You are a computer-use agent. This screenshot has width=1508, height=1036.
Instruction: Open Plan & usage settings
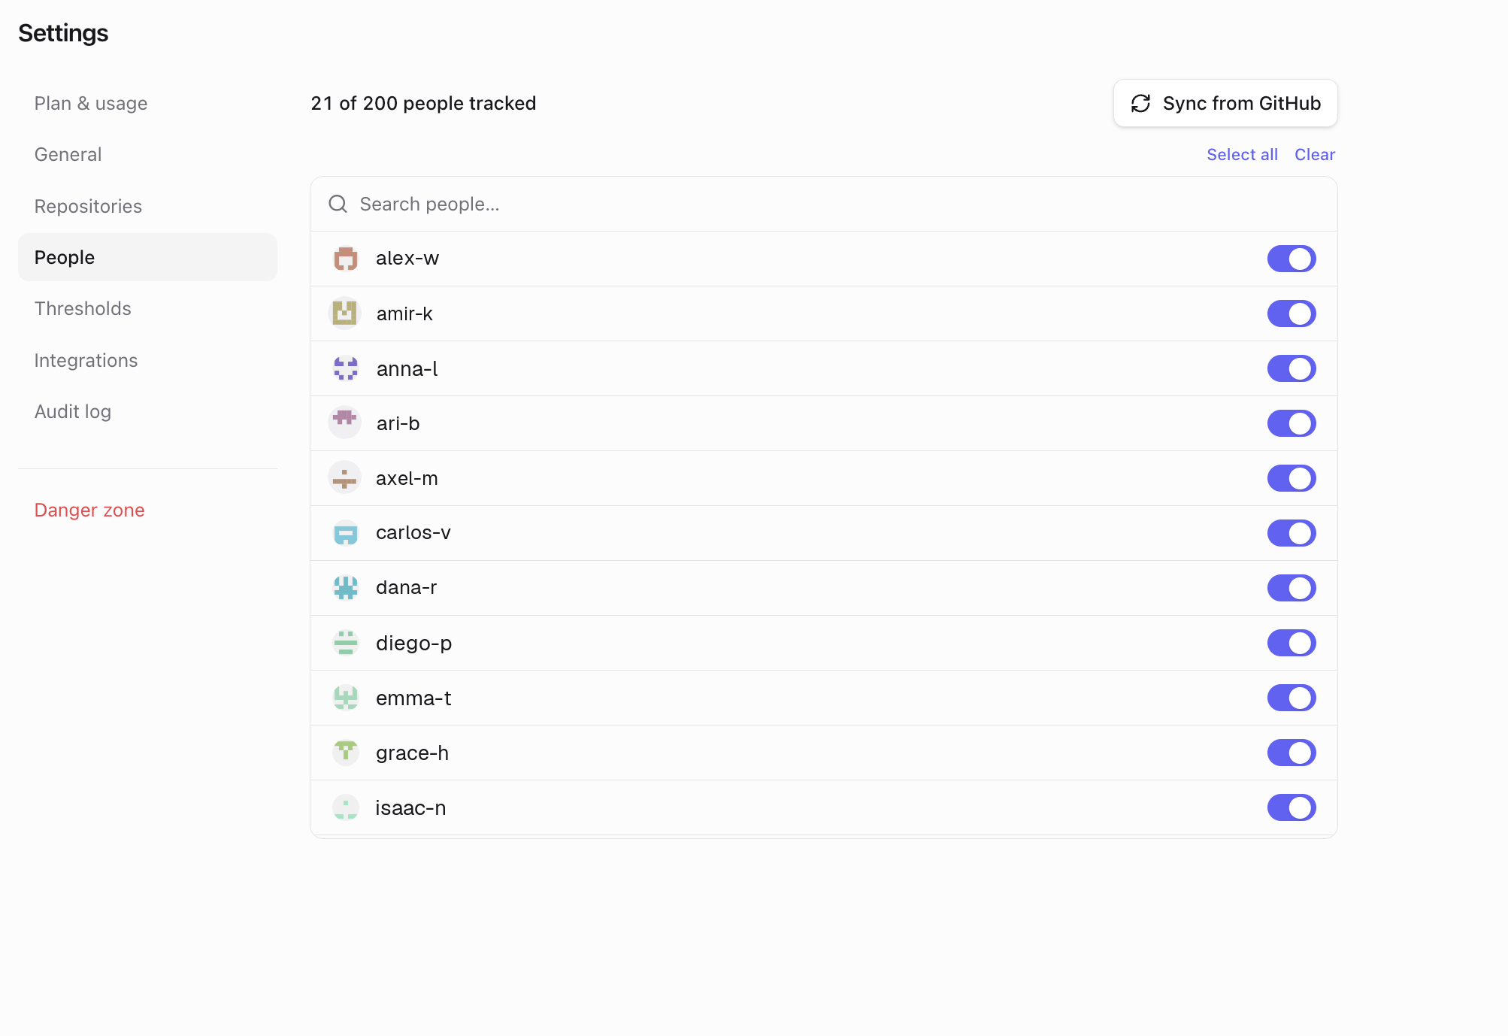147,103
